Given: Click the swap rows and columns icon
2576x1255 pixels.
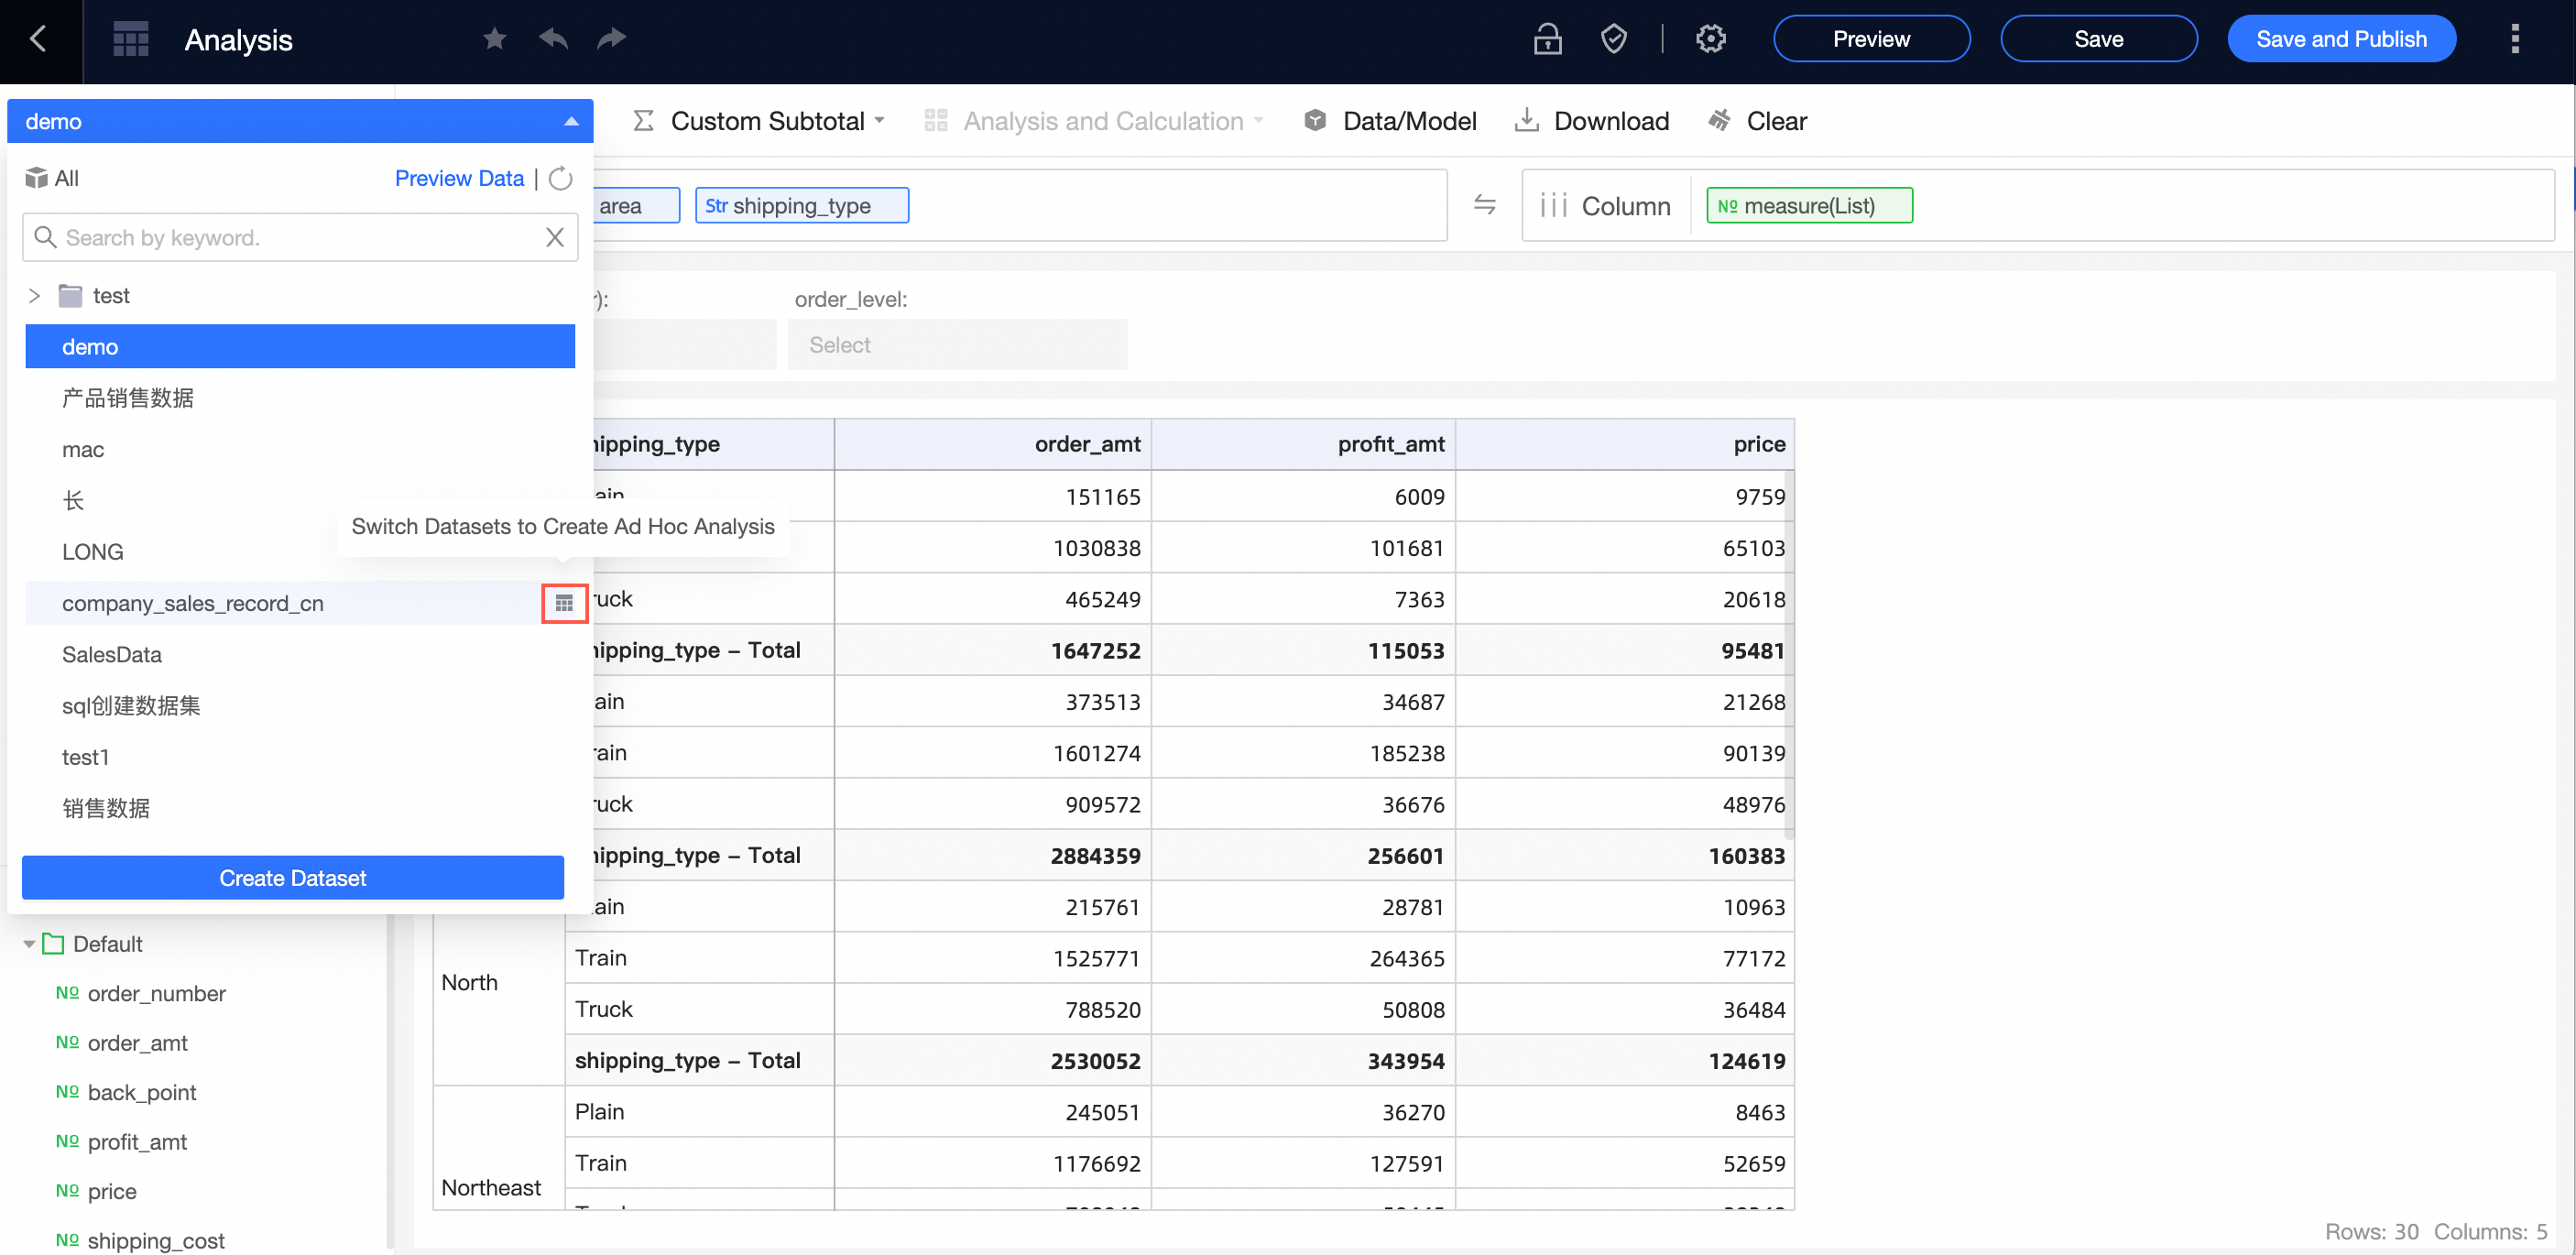Looking at the screenshot, I should point(1485,204).
